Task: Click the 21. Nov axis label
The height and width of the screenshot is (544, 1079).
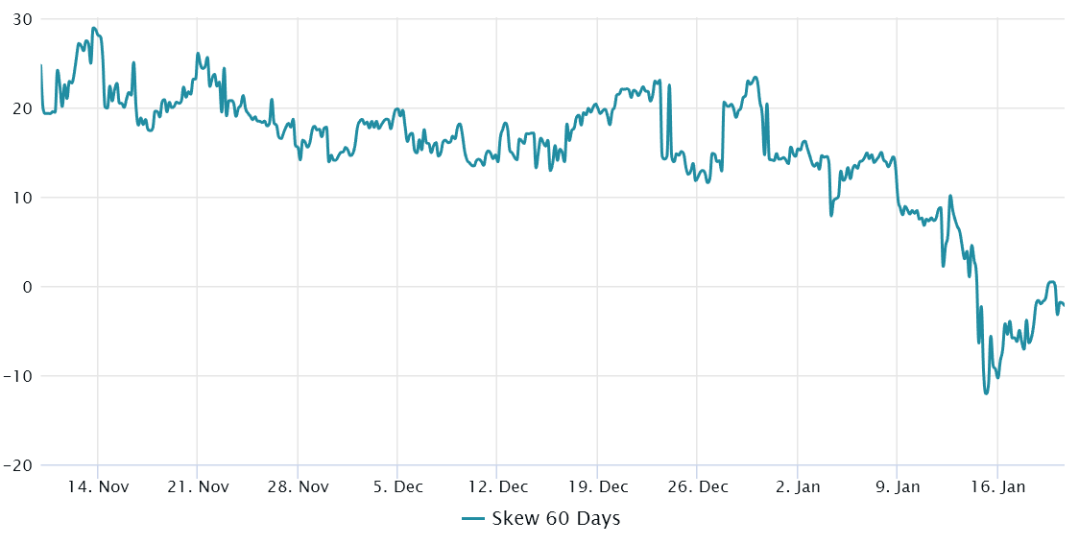Action: [198, 487]
